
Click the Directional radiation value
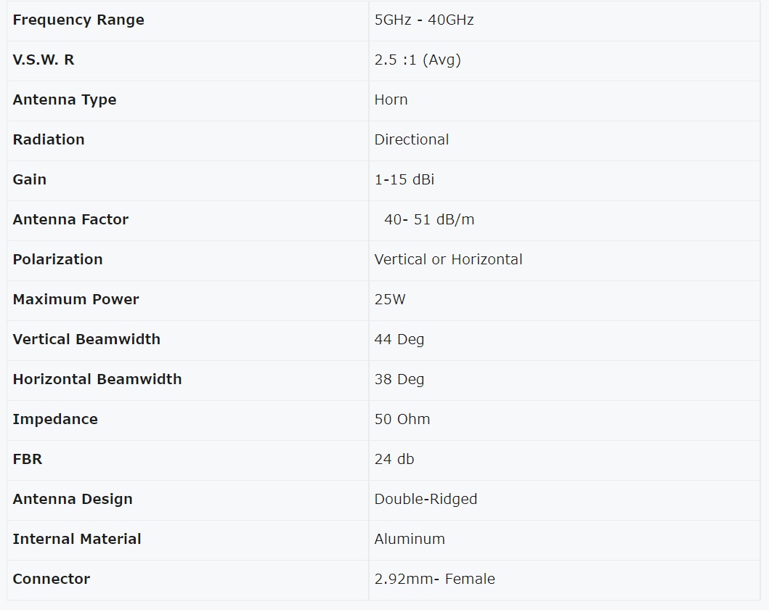(412, 140)
